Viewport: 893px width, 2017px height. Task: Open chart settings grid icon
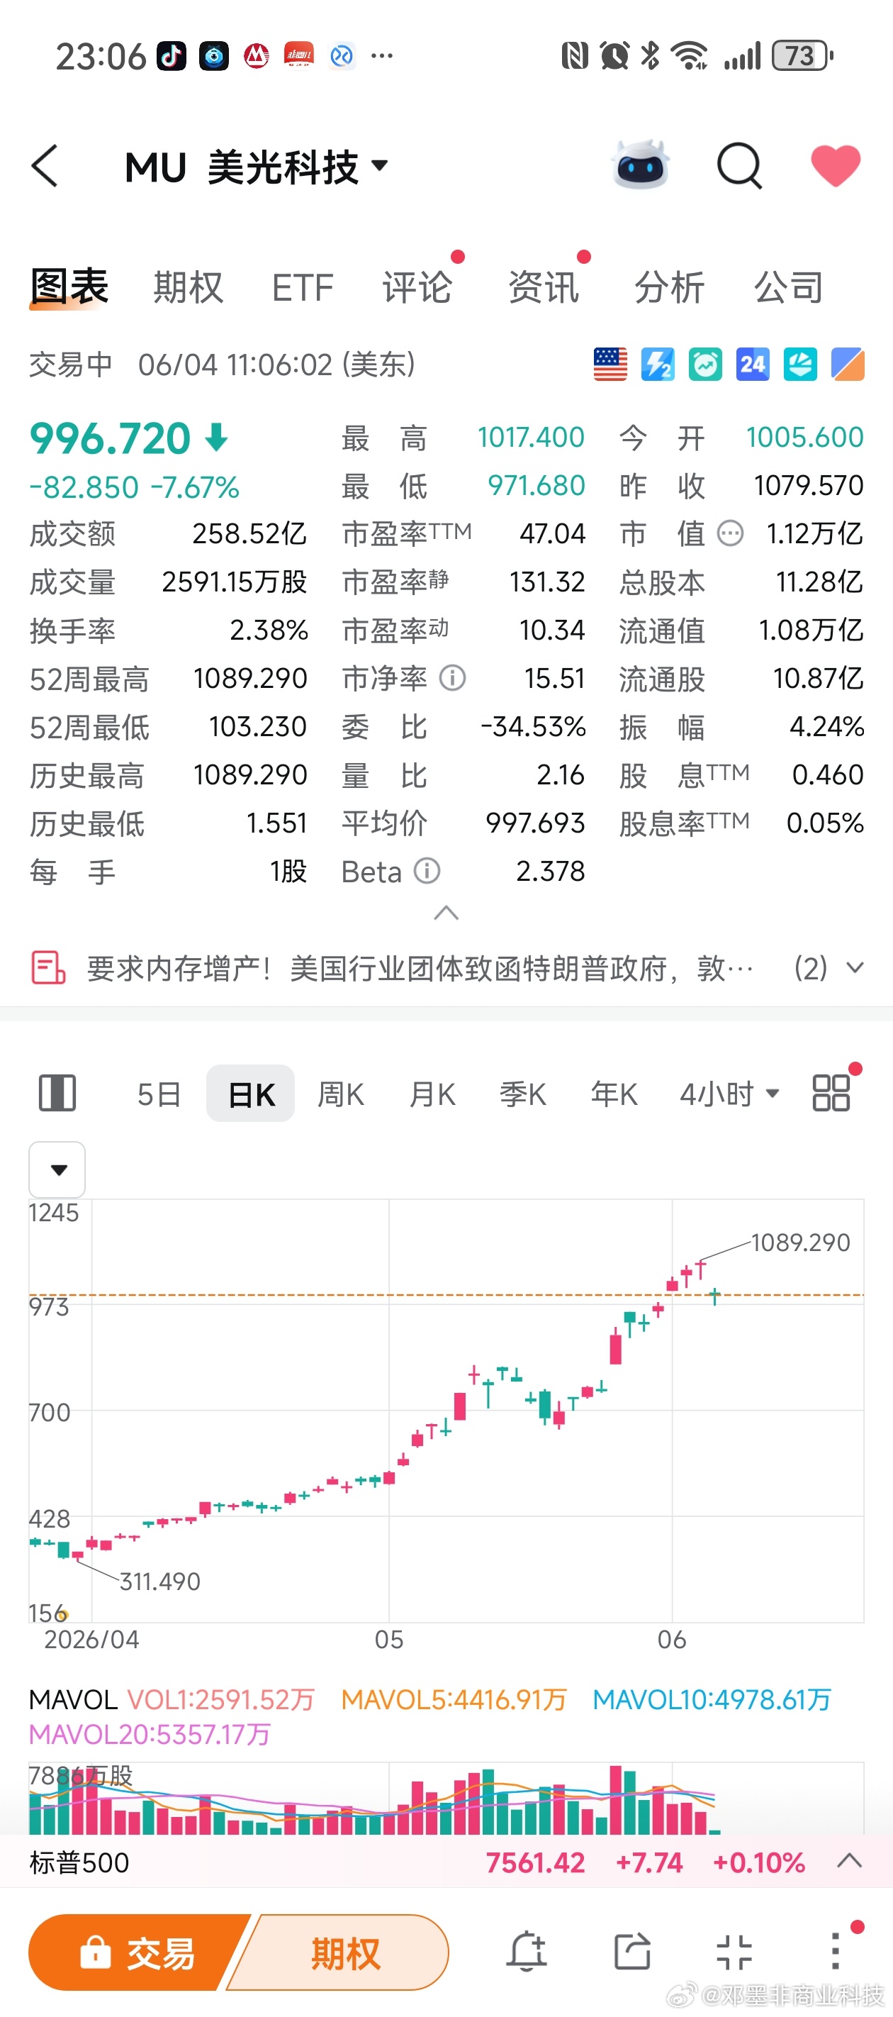pos(831,1093)
